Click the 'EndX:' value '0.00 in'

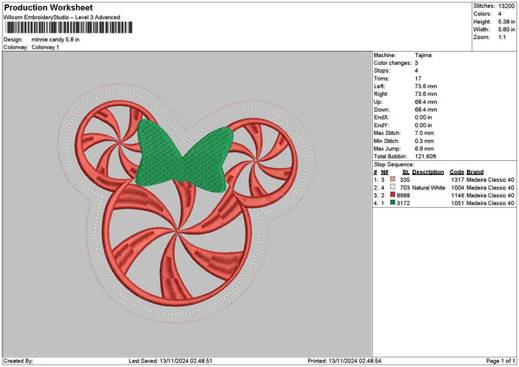(x=423, y=118)
